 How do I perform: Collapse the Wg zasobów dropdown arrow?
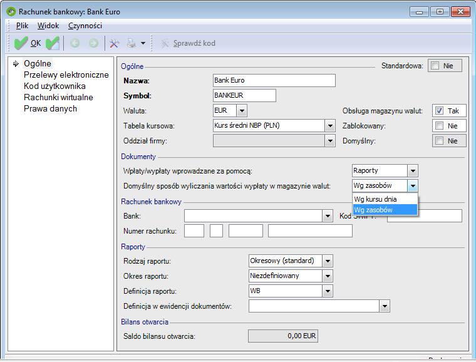[413, 186]
